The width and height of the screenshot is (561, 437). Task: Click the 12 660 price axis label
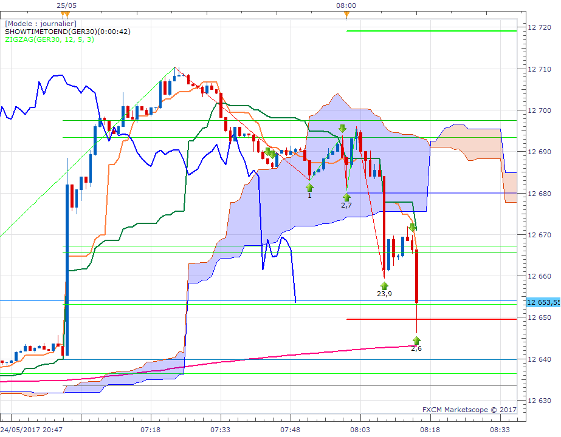[x=540, y=276]
